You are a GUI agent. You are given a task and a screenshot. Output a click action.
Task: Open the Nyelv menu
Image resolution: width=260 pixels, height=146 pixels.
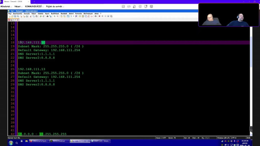[x=47, y=13]
